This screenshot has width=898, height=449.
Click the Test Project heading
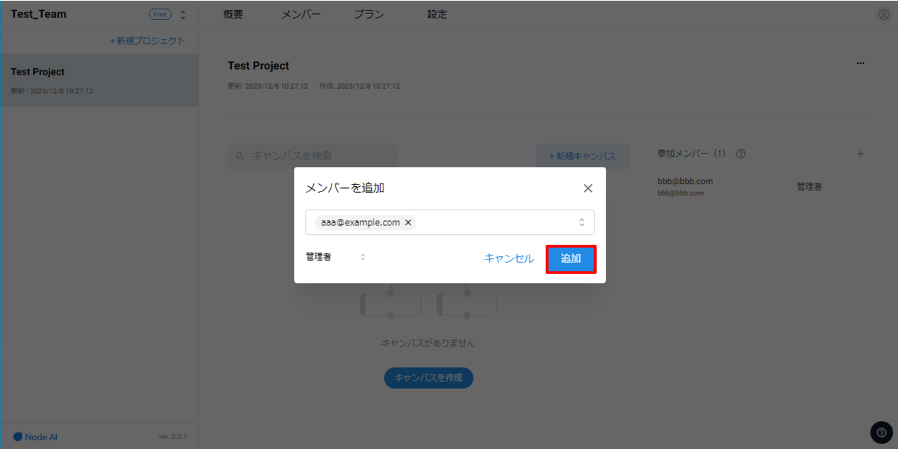tap(259, 66)
